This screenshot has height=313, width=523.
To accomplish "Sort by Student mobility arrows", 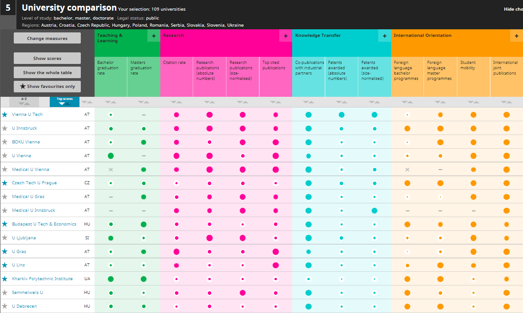I will pyautogui.click(x=473, y=102).
